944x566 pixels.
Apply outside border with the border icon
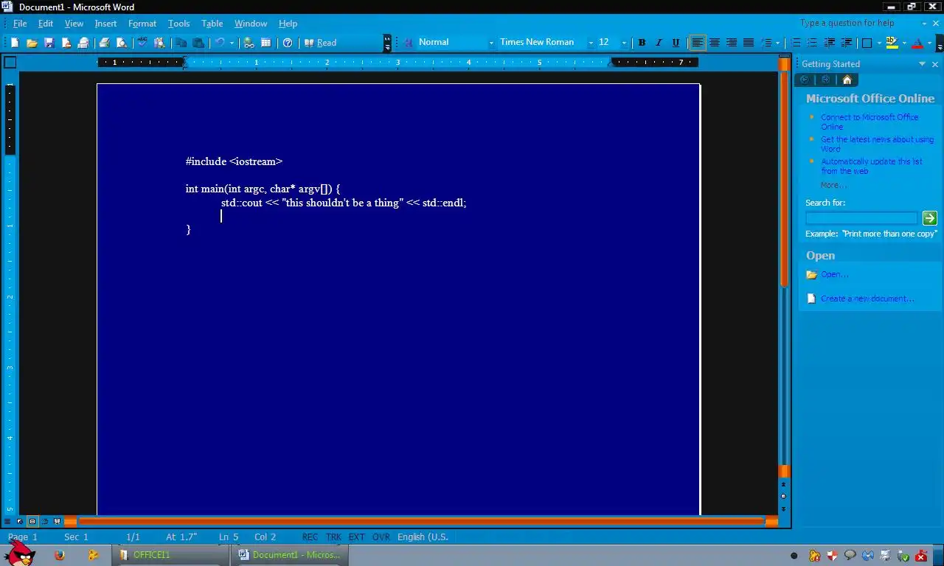867,43
